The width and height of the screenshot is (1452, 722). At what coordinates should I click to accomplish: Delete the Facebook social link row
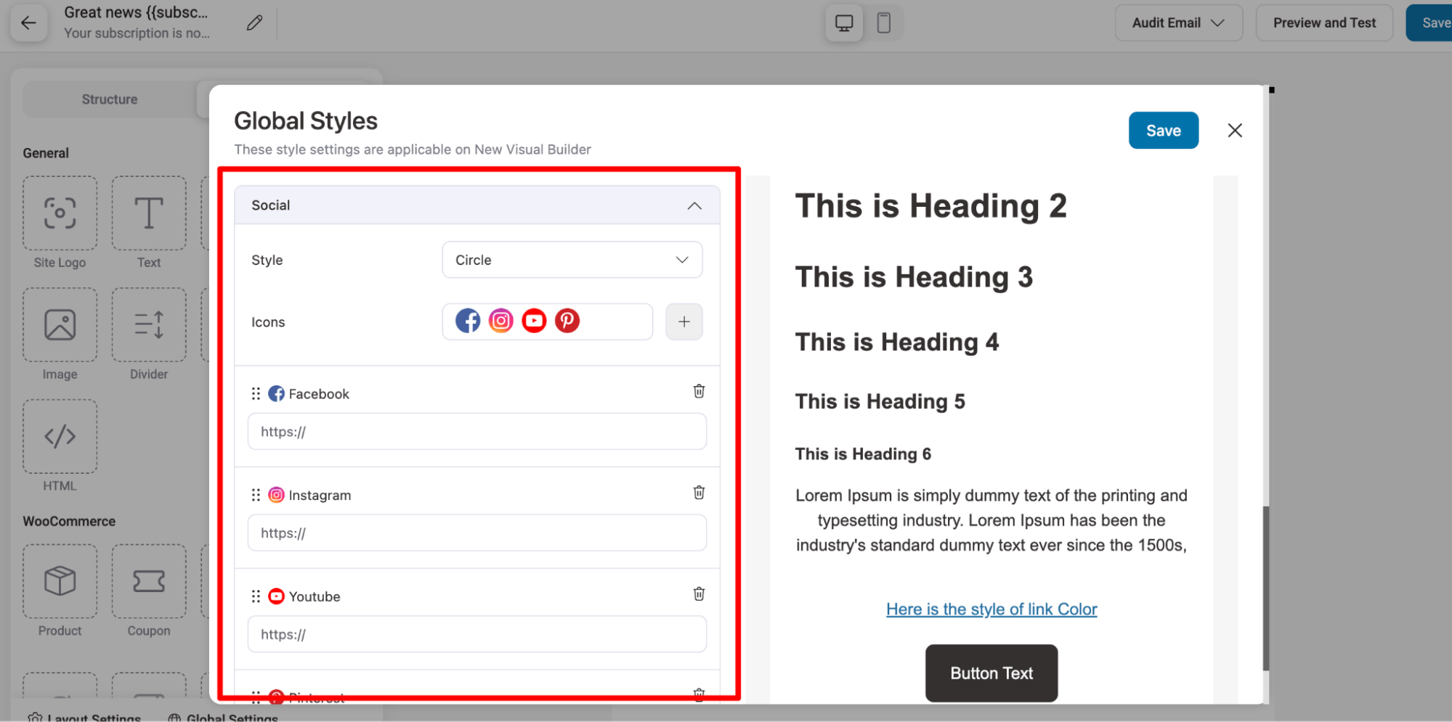point(699,392)
